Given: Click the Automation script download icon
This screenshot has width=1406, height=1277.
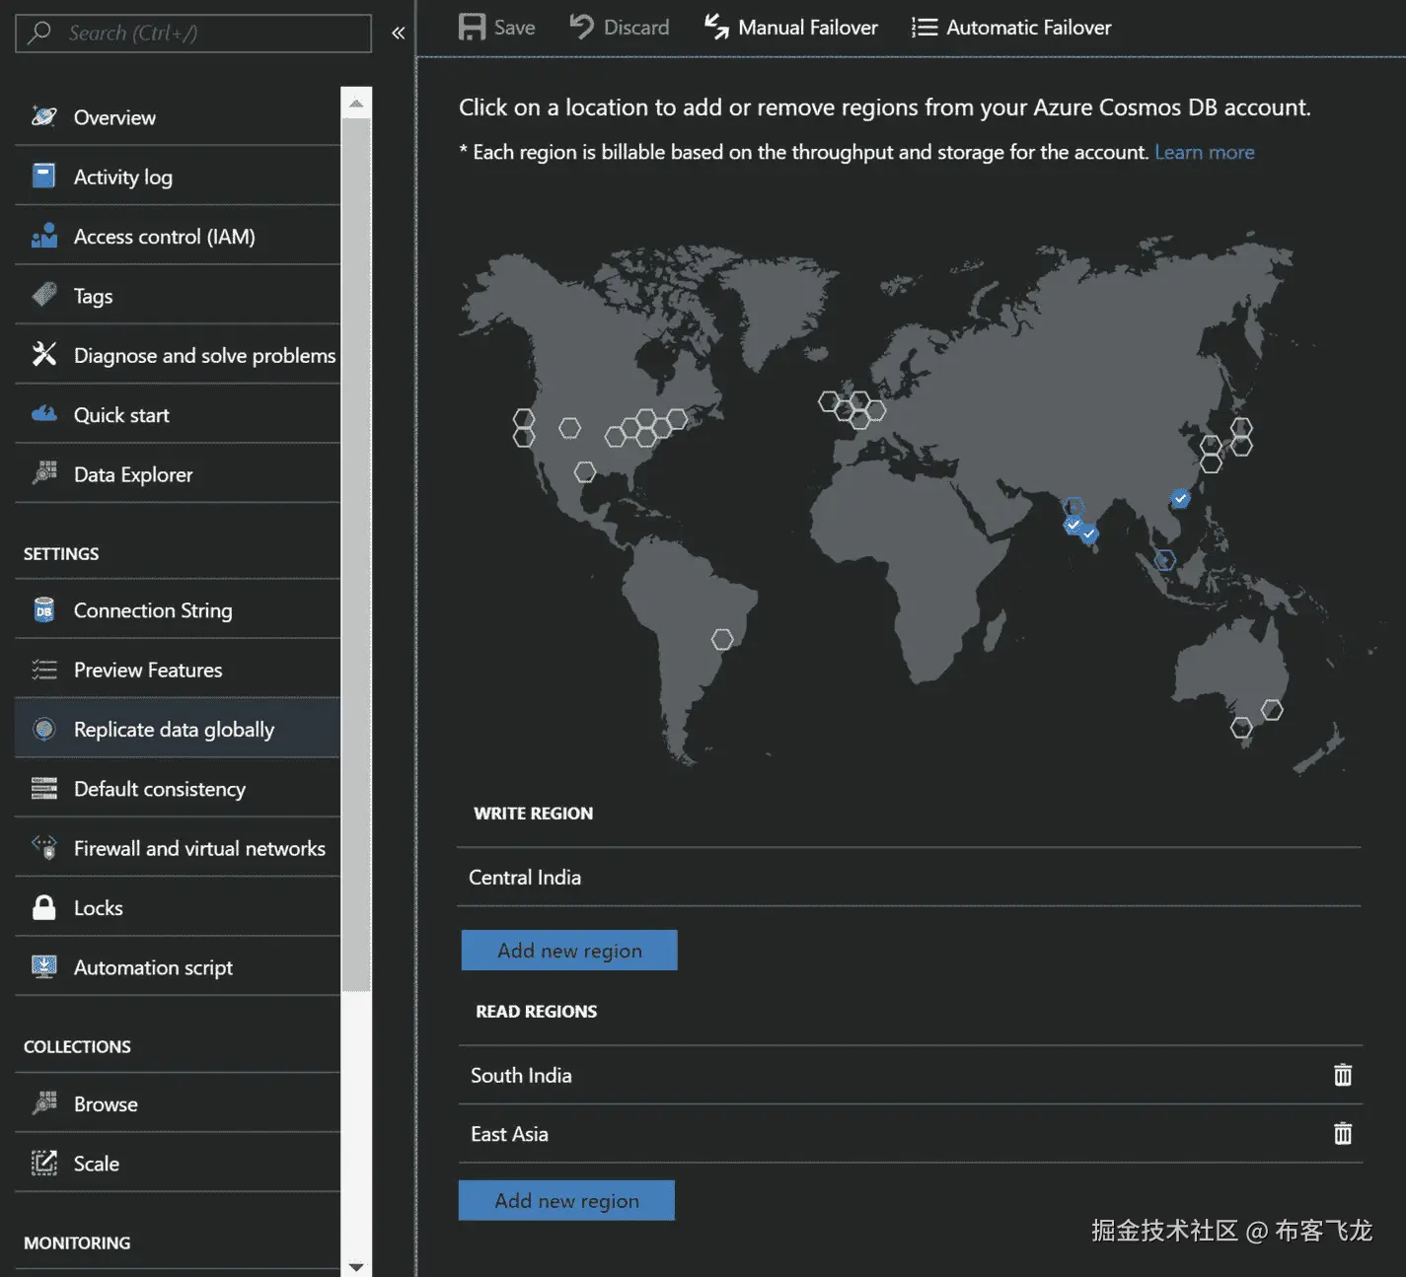Looking at the screenshot, I should tap(44, 966).
